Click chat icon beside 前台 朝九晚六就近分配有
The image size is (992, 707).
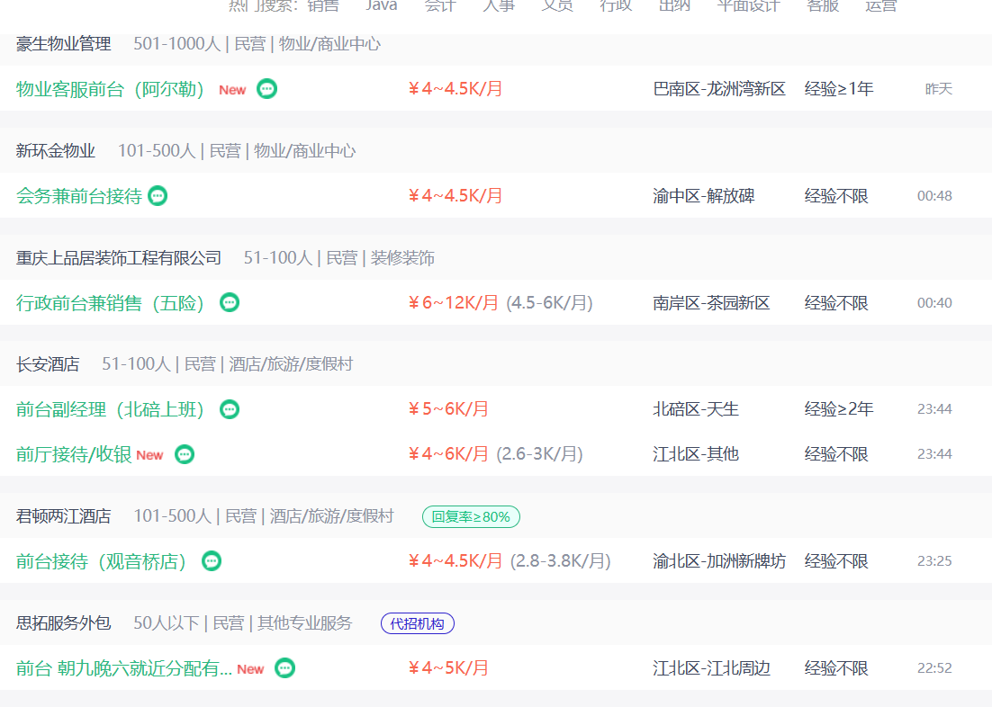[284, 668]
